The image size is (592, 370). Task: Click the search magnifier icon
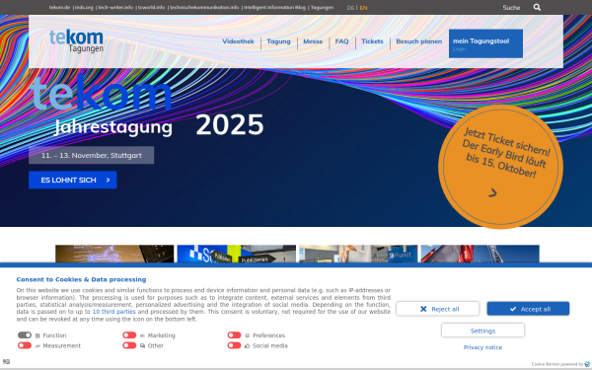click(x=537, y=8)
